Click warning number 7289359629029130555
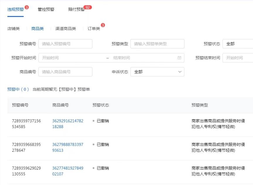The image size is (253, 185). click(x=26, y=171)
